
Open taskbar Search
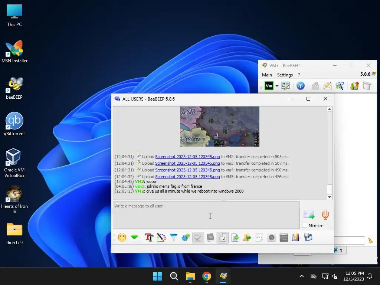tap(174, 276)
